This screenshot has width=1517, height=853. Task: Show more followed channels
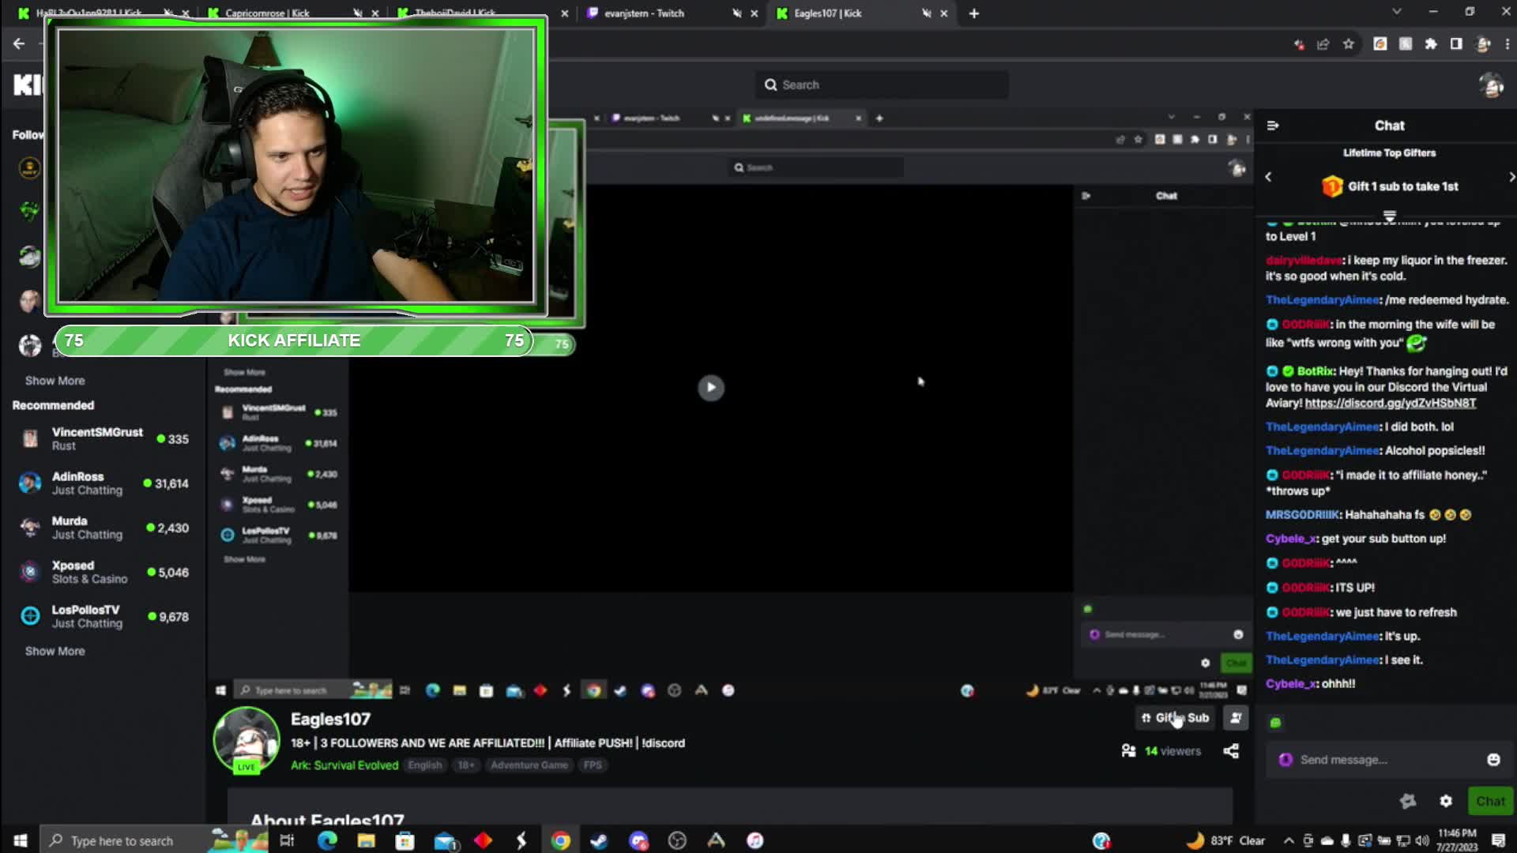pyautogui.click(x=55, y=381)
